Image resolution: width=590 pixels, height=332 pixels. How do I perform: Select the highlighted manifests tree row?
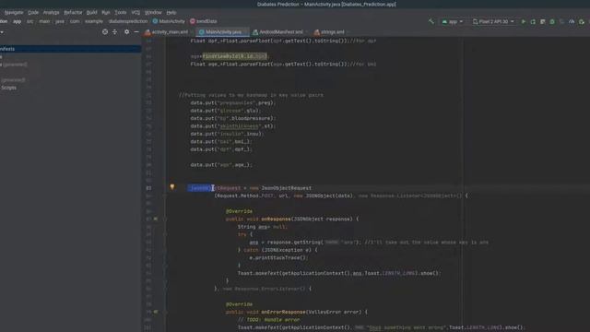[70, 49]
